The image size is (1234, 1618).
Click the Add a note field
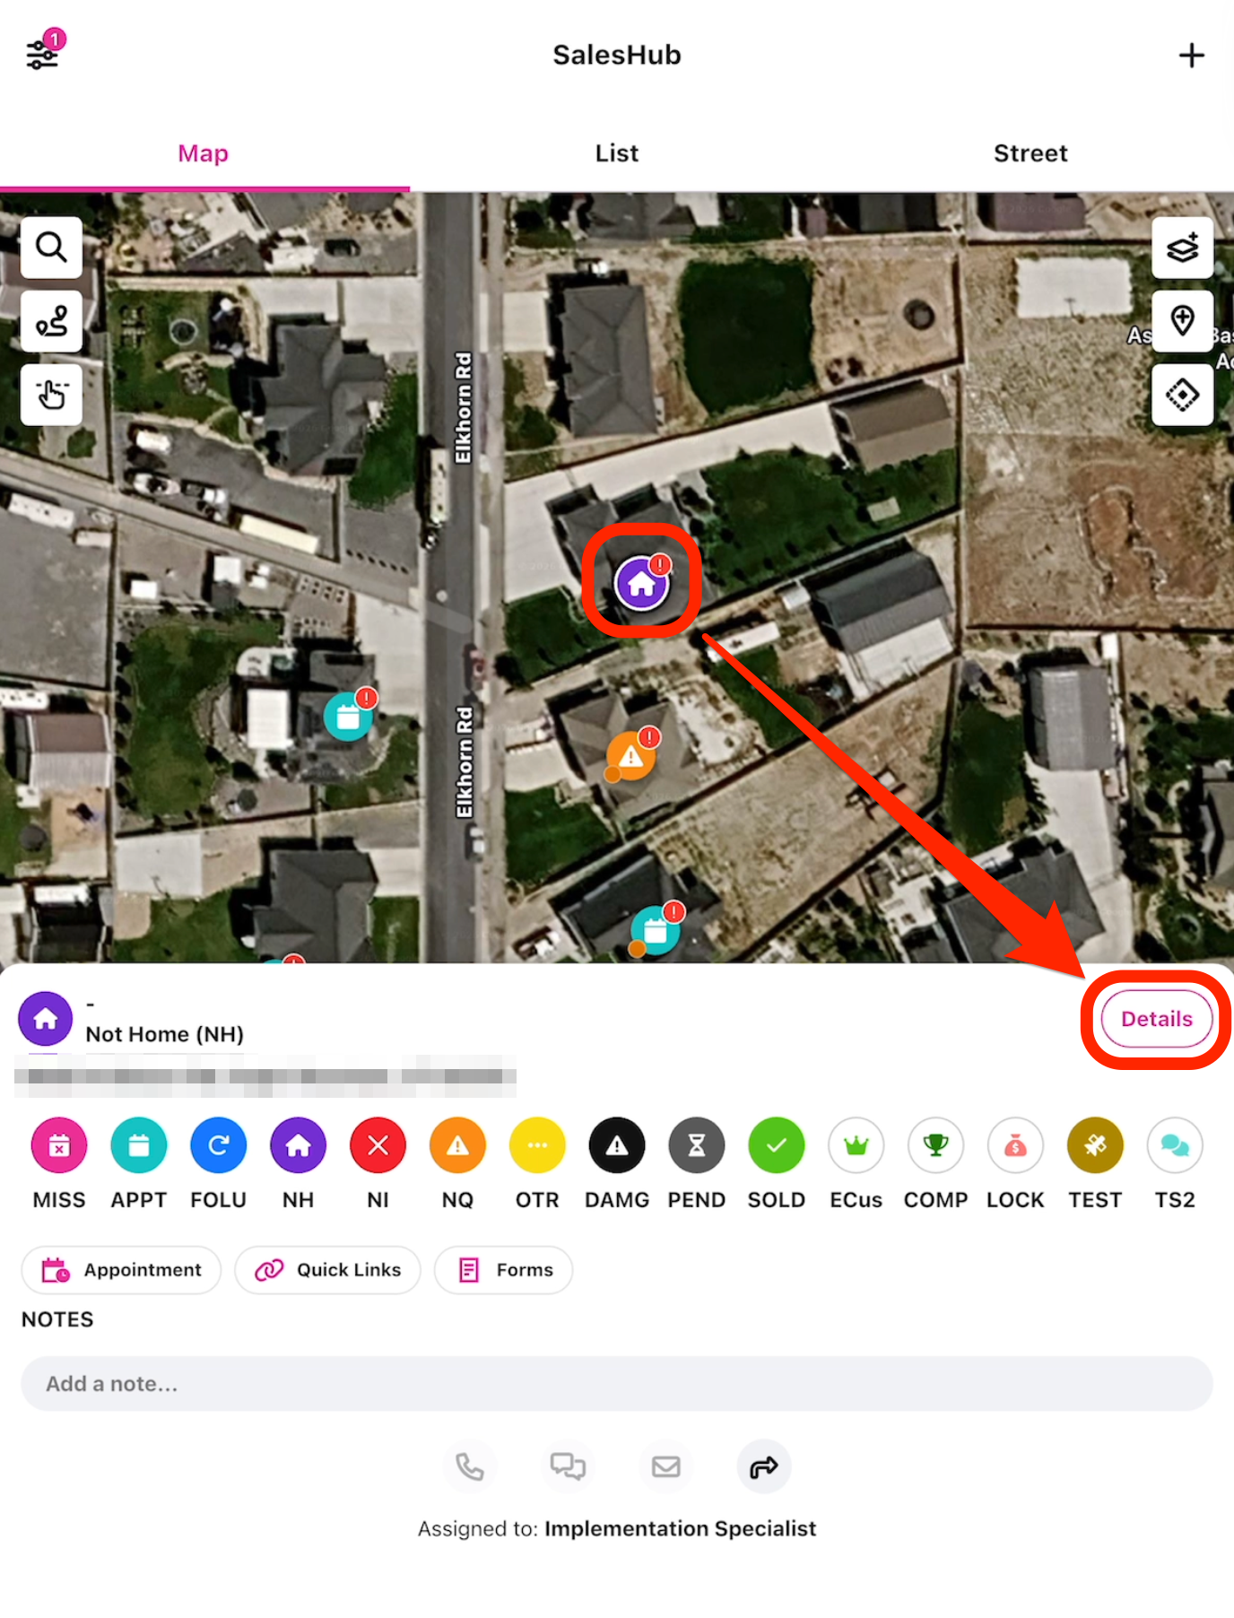coord(616,1384)
